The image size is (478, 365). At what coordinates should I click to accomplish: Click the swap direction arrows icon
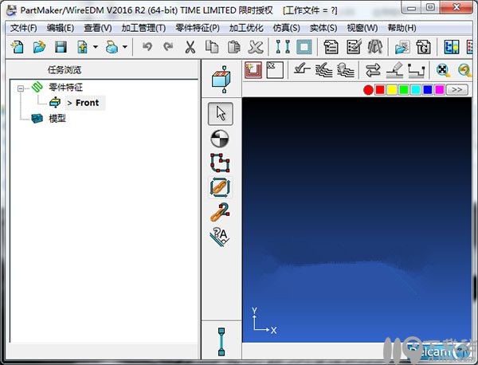[373, 70]
